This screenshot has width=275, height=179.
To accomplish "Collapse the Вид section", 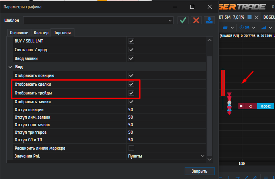I will pyautogui.click(x=10, y=67).
